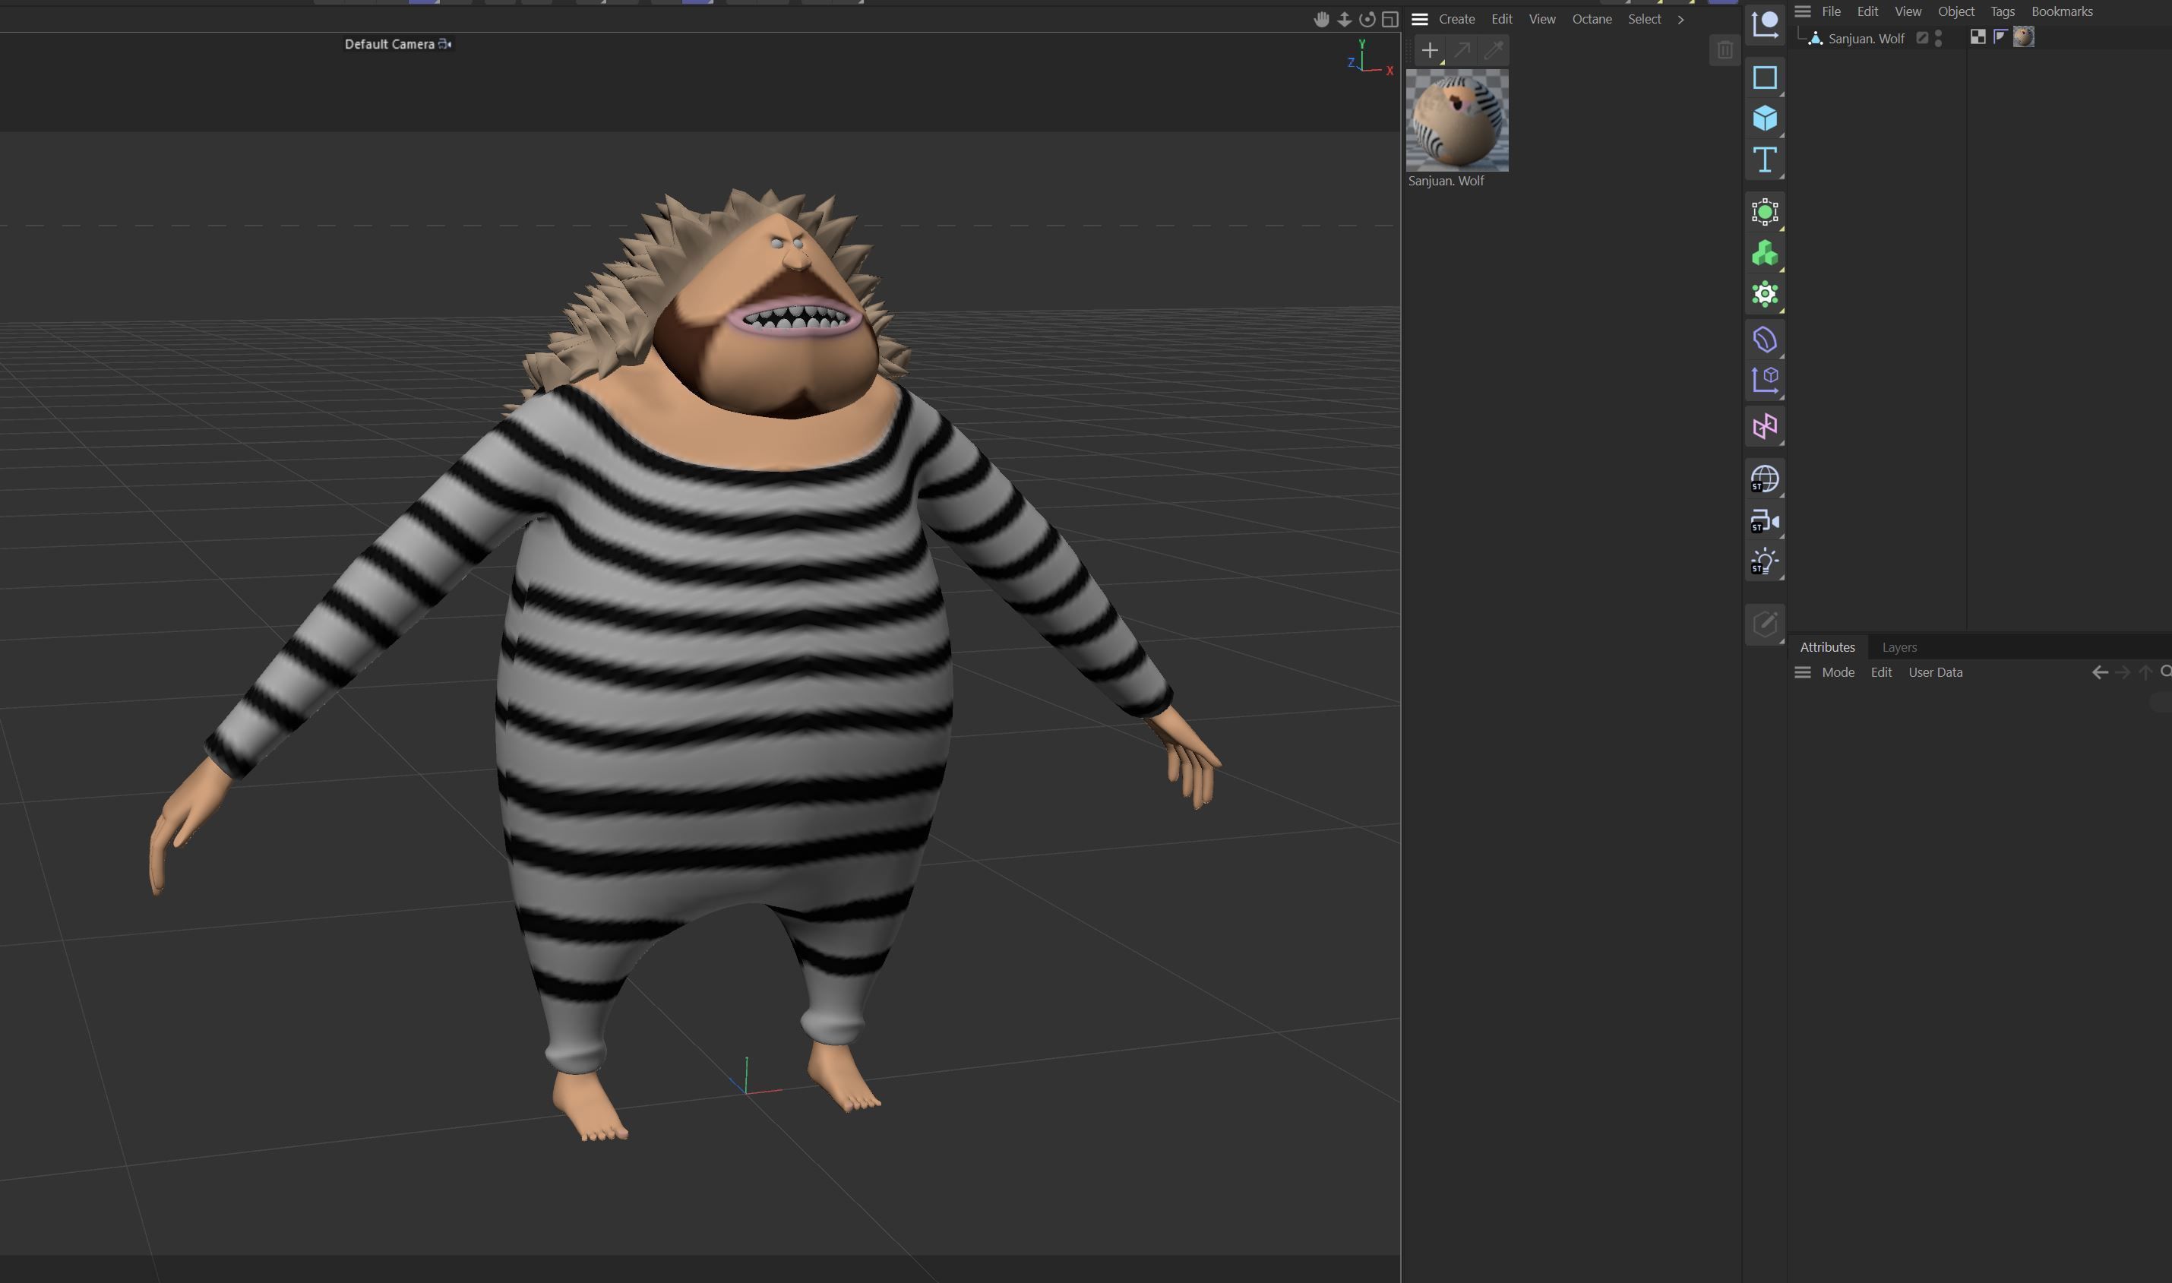The height and width of the screenshot is (1283, 2172).
Task: Select Sanjuan. Wolf object in Object Manager
Action: (x=1865, y=38)
